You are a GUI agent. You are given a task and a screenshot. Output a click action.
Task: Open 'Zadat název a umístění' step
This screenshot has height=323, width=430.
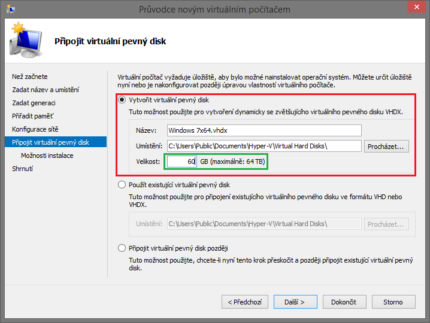[x=46, y=90]
